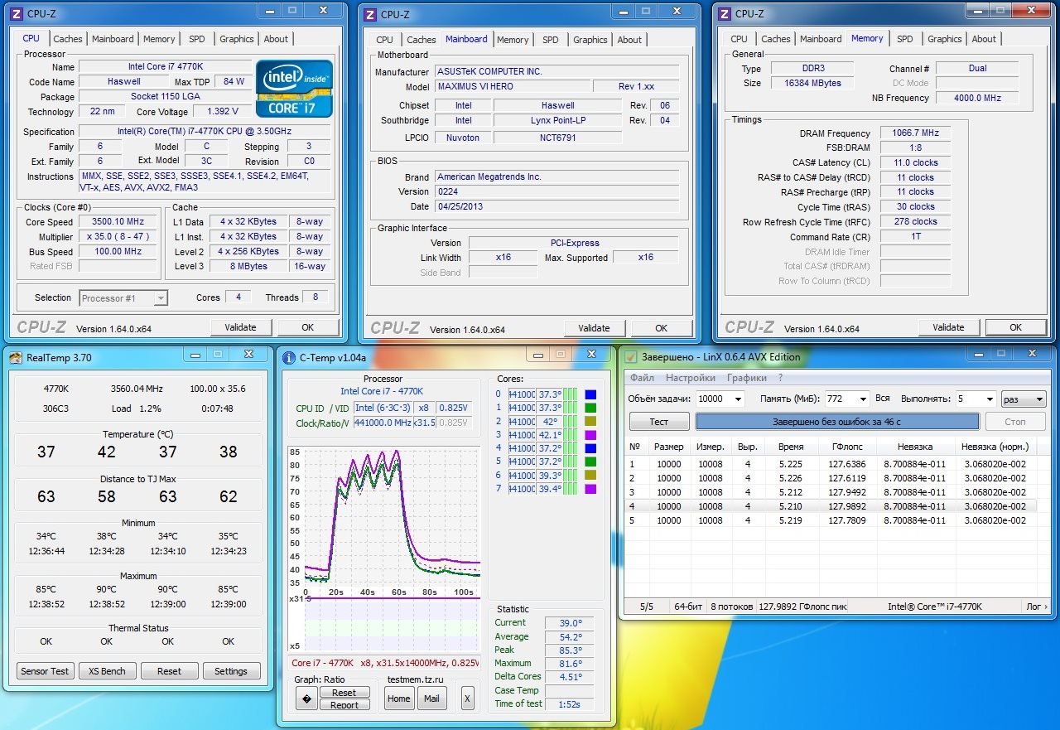
Task: Click the Z icon of the Memory CPU-Z window
Action: point(725,13)
